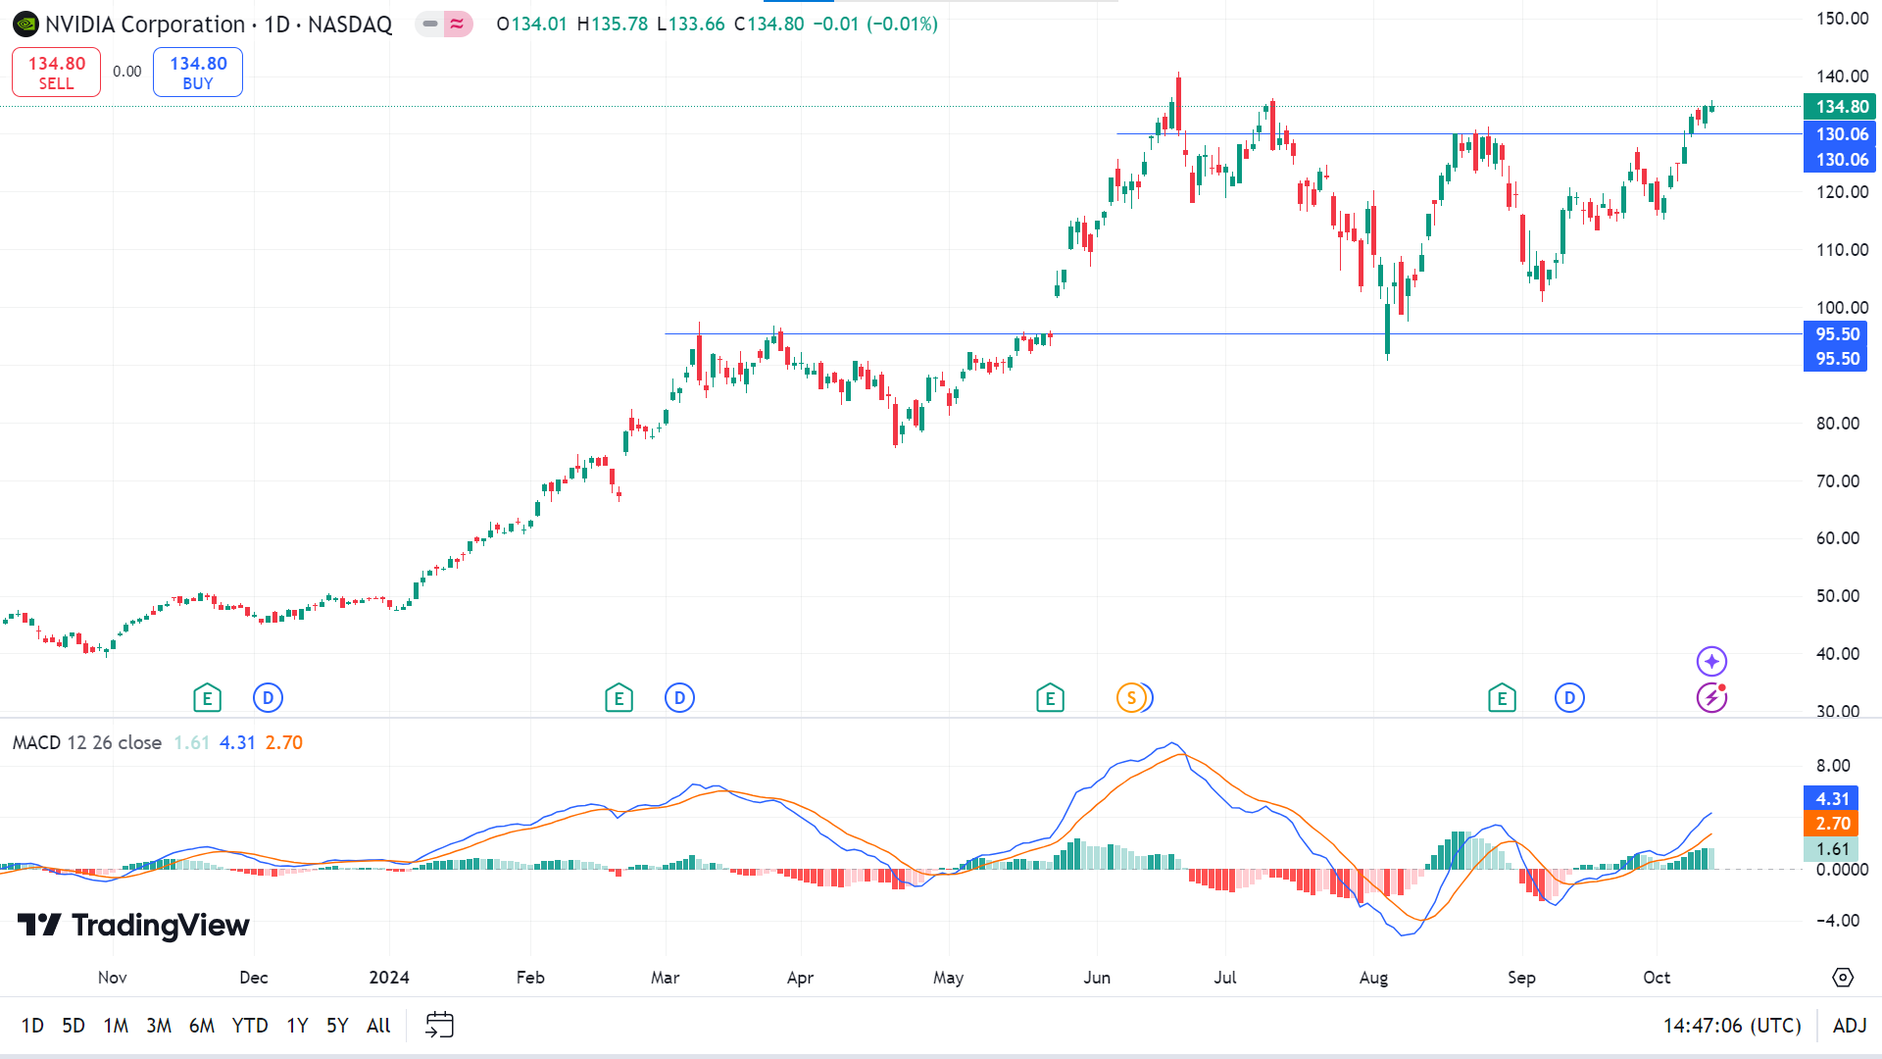The image size is (1882, 1059).
Task: Select the All time range
Action: pos(378,1026)
